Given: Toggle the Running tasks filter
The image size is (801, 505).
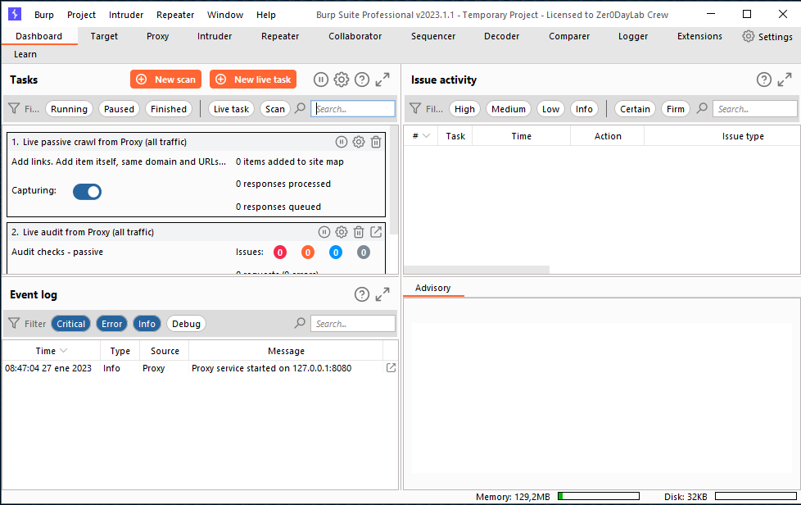Looking at the screenshot, I should pos(69,109).
